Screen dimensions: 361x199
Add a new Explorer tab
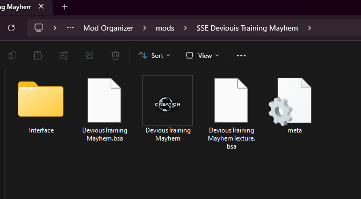(x=64, y=7)
